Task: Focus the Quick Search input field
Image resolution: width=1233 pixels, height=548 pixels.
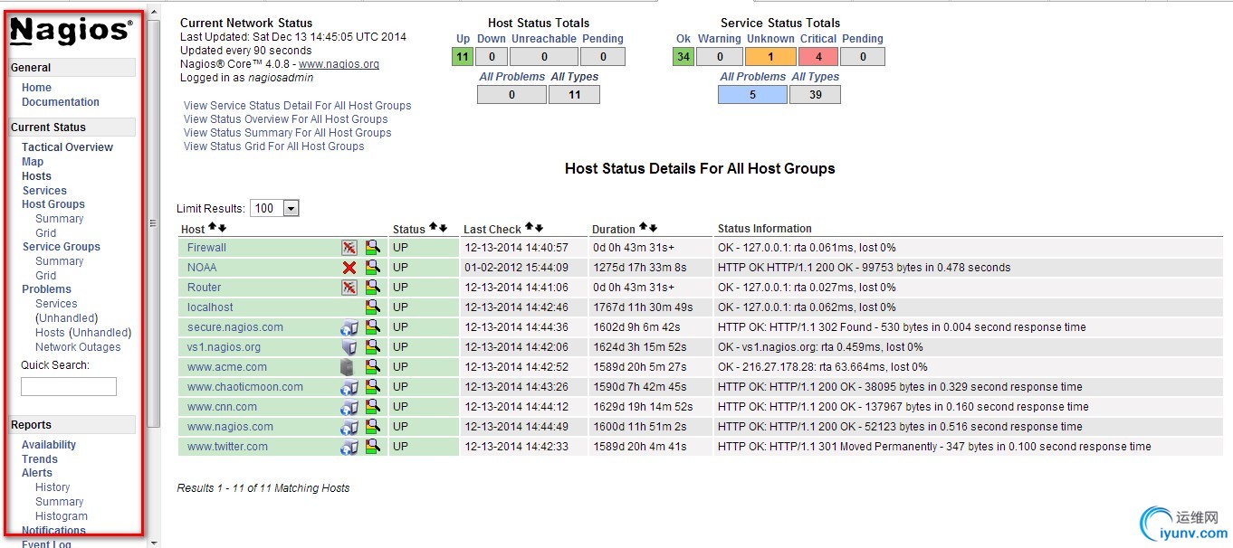Action: point(69,386)
